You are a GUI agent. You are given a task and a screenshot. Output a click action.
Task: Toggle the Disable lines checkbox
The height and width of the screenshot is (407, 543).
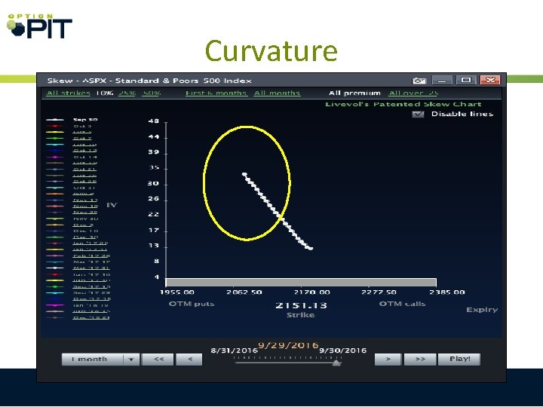pyautogui.click(x=418, y=115)
